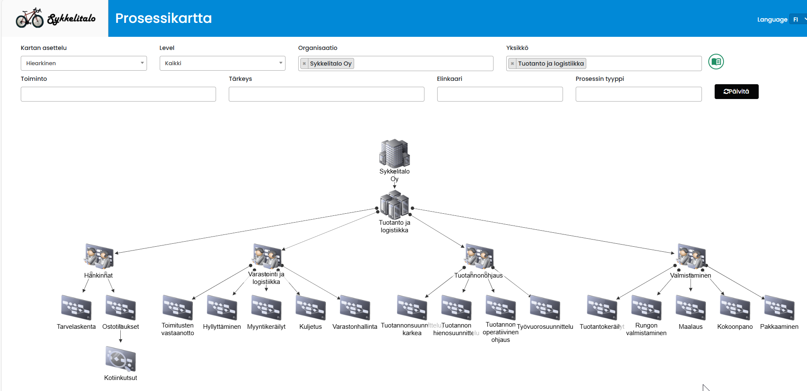Open the Valmistaminen process group icon
Image resolution: width=807 pixels, height=391 pixels.
coord(691,256)
